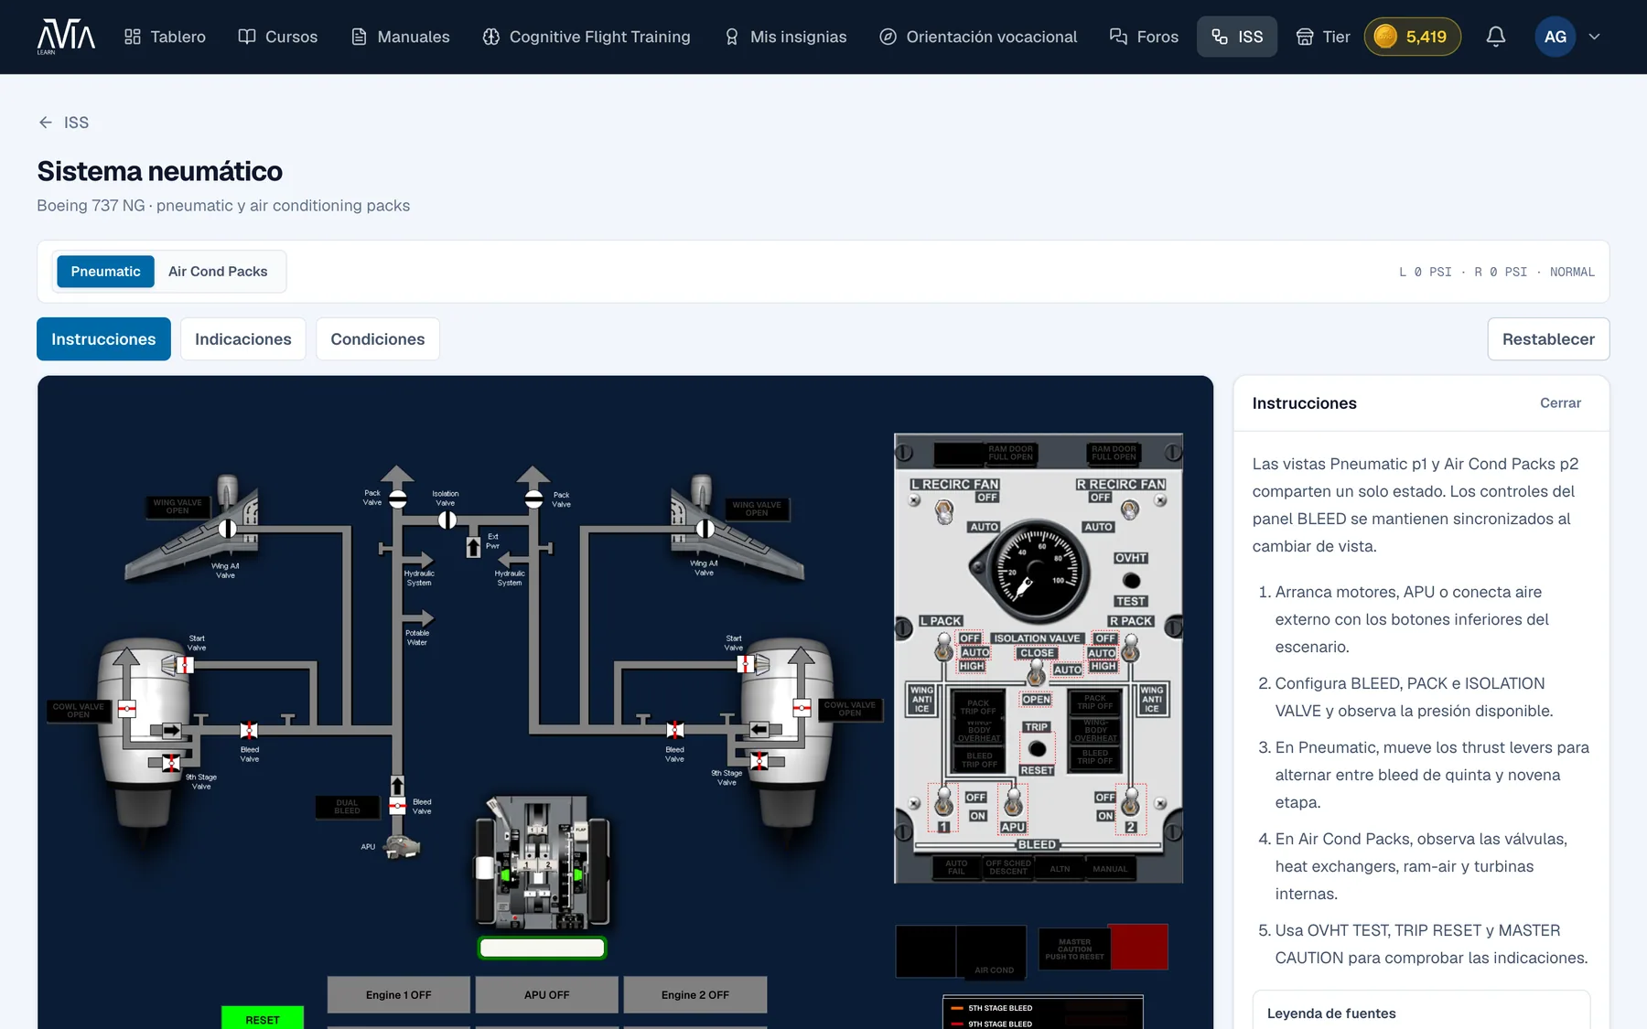Open the Indicaciones tab
Screen dimensions: 1647x1029
tap(242, 339)
